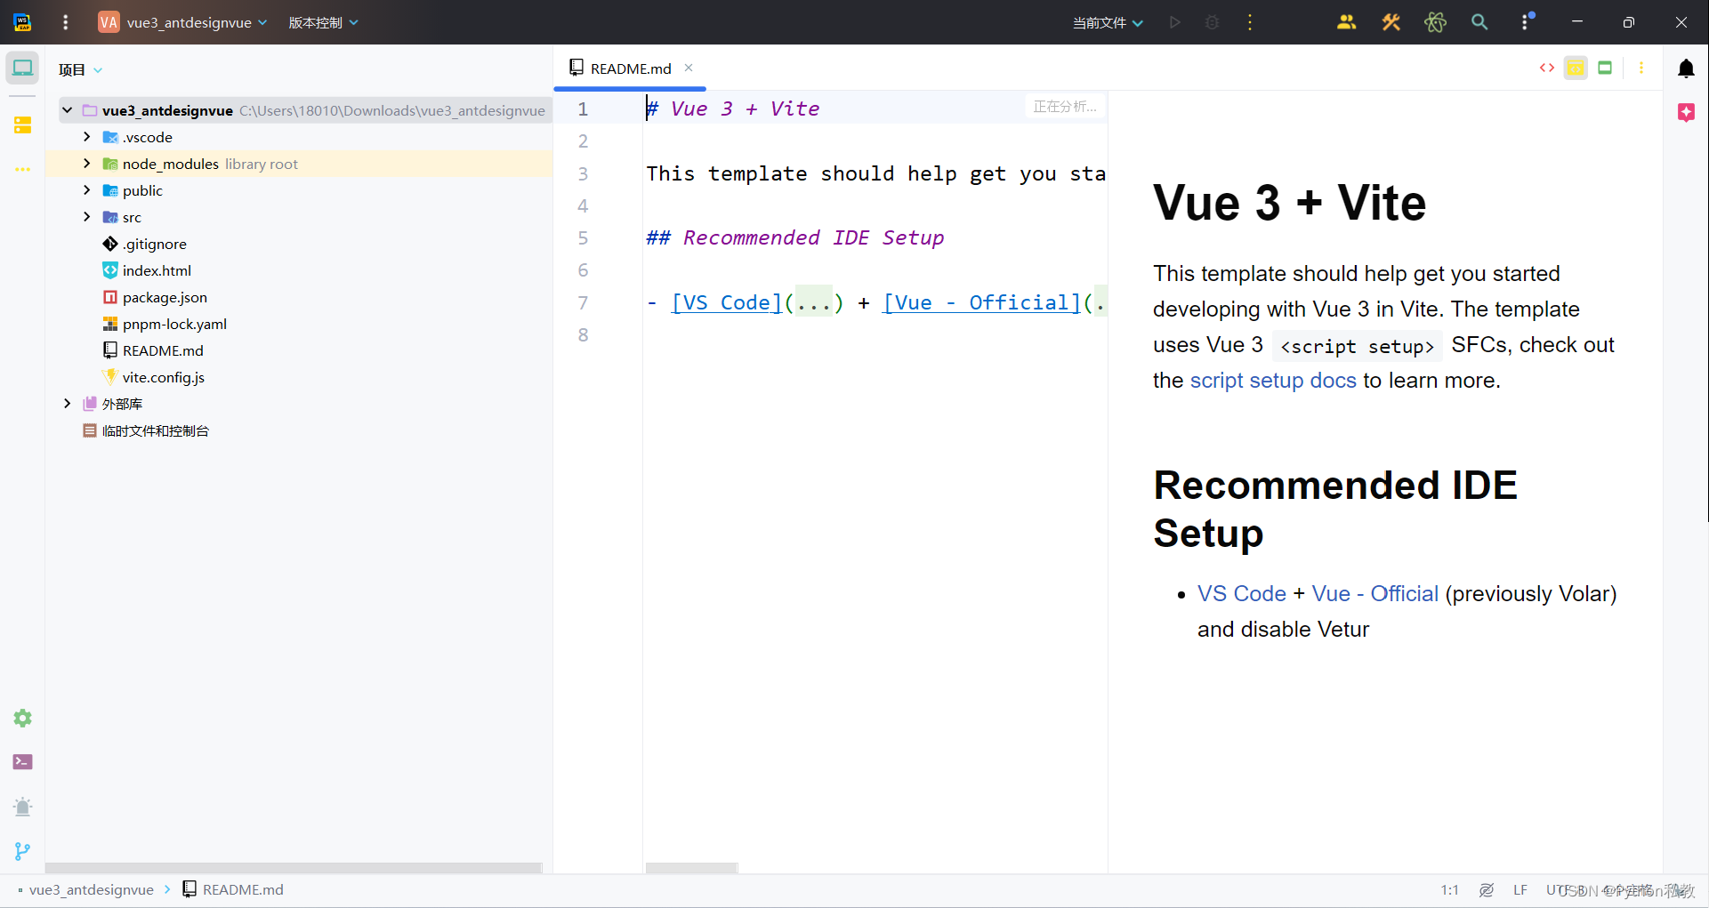Switch to editor-only view mode
The height and width of the screenshot is (908, 1709).
(1547, 68)
